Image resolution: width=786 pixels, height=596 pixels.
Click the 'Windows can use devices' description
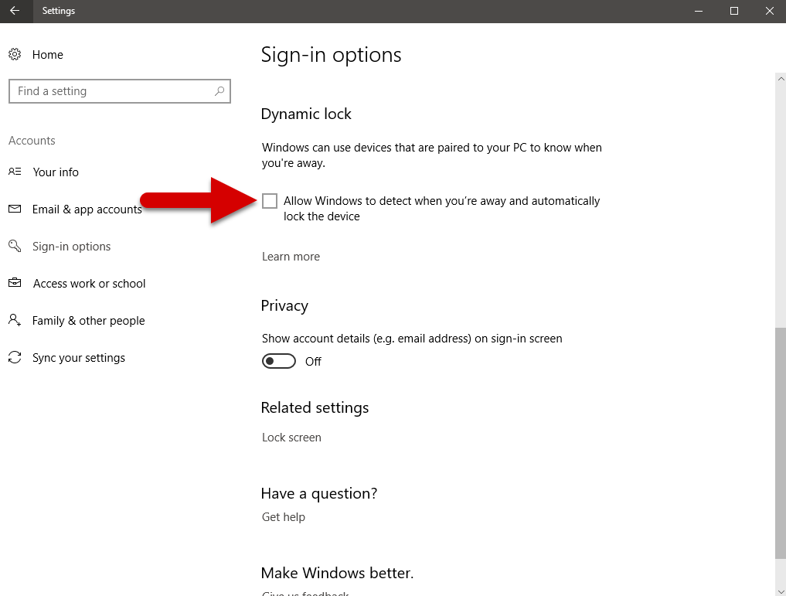coord(431,155)
